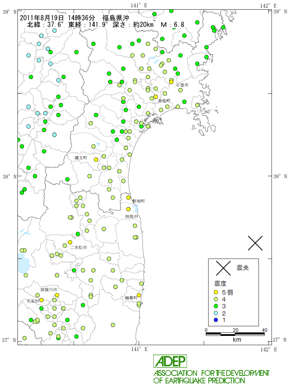The width and height of the screenshot is (289, 386).
Task: Select the yellow 5弱 legend circle
Action: pos(216,292)
